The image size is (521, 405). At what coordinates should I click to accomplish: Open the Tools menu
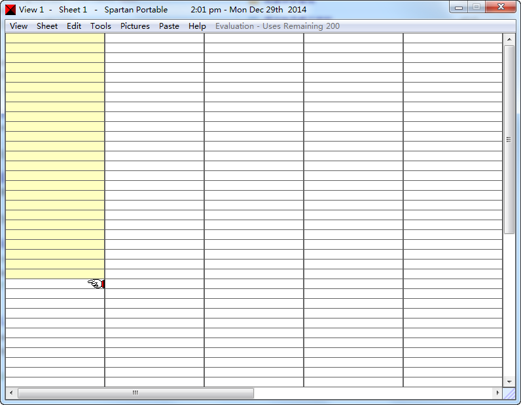(100, 26)
